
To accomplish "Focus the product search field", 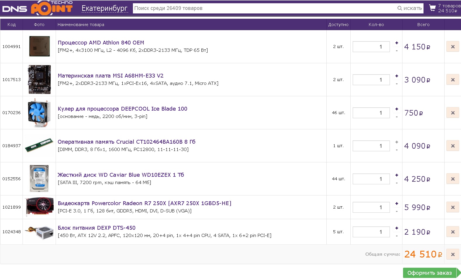I will (x=265, y=8).
